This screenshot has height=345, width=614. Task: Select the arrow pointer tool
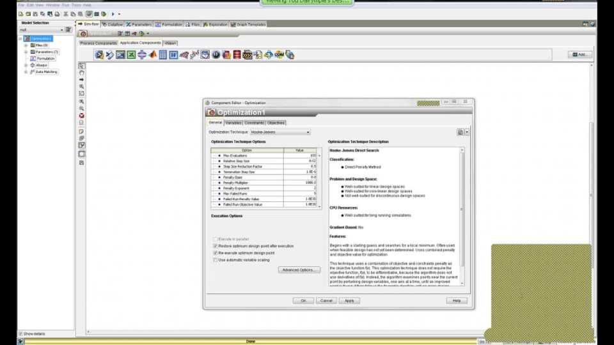tap(81, 66)
